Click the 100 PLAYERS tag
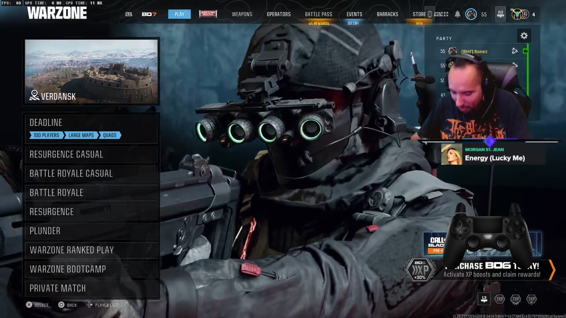Image resolution: width=566 pixels, height=318 pixels. 46,135
